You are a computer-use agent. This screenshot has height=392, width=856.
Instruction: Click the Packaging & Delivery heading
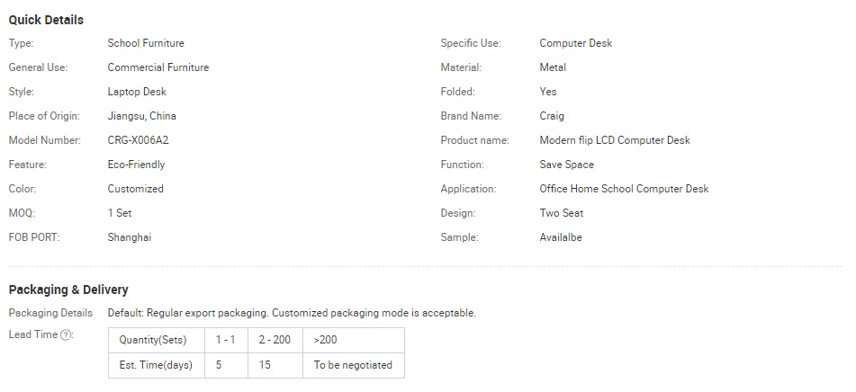coord(68,290)
